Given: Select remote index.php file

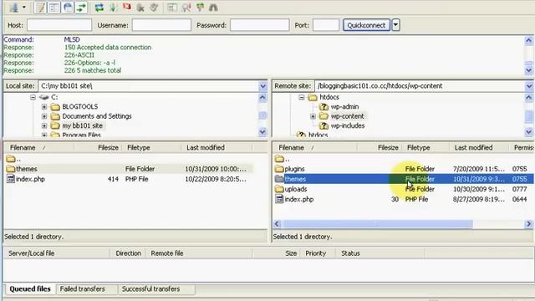Looking at the screenshot, I should pyautogui.click(x=299, y=199).
